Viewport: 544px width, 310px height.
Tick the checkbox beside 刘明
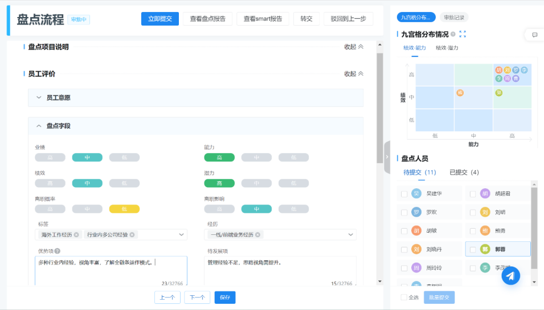tap(473, 213)
